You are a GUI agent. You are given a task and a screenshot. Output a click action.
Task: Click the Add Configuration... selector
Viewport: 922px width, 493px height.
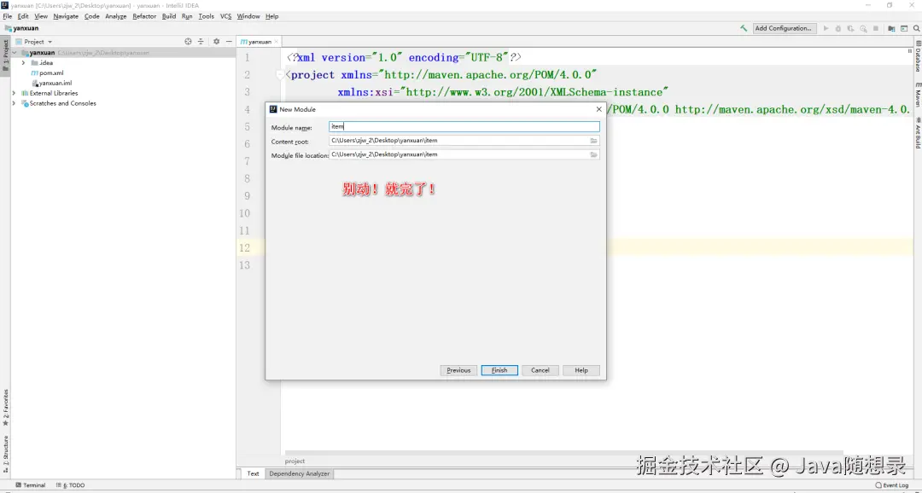point(783,28)
